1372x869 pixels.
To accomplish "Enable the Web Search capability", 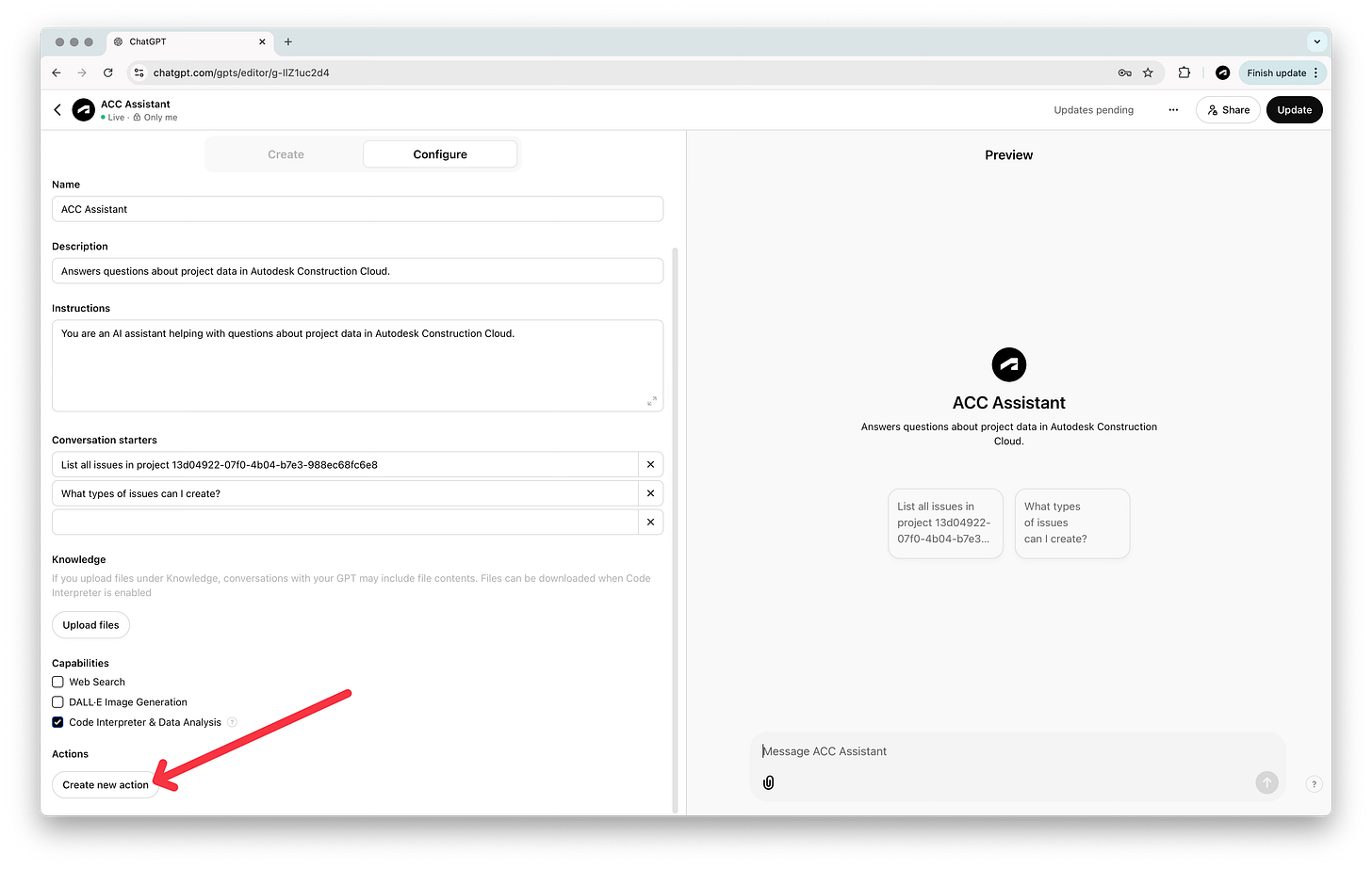I will pos(57,682).
